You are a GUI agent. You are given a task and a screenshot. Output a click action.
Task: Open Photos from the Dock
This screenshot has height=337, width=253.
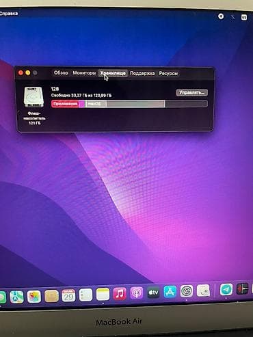34,297
